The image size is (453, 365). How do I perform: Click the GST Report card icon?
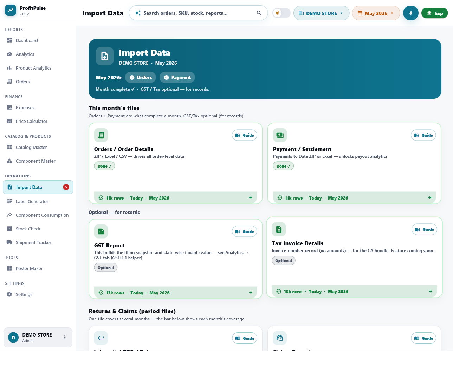101,232
